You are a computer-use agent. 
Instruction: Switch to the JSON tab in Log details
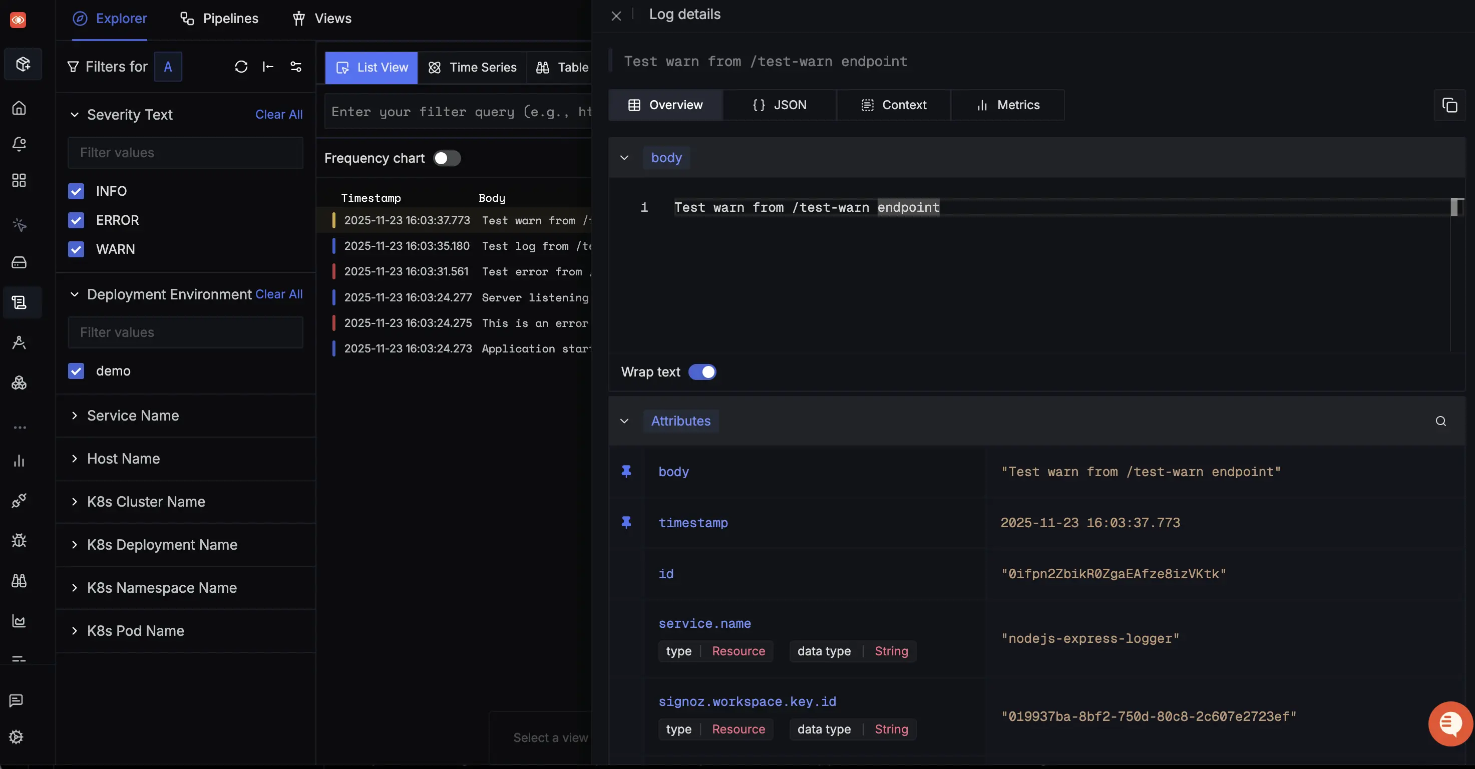[780, 105]
